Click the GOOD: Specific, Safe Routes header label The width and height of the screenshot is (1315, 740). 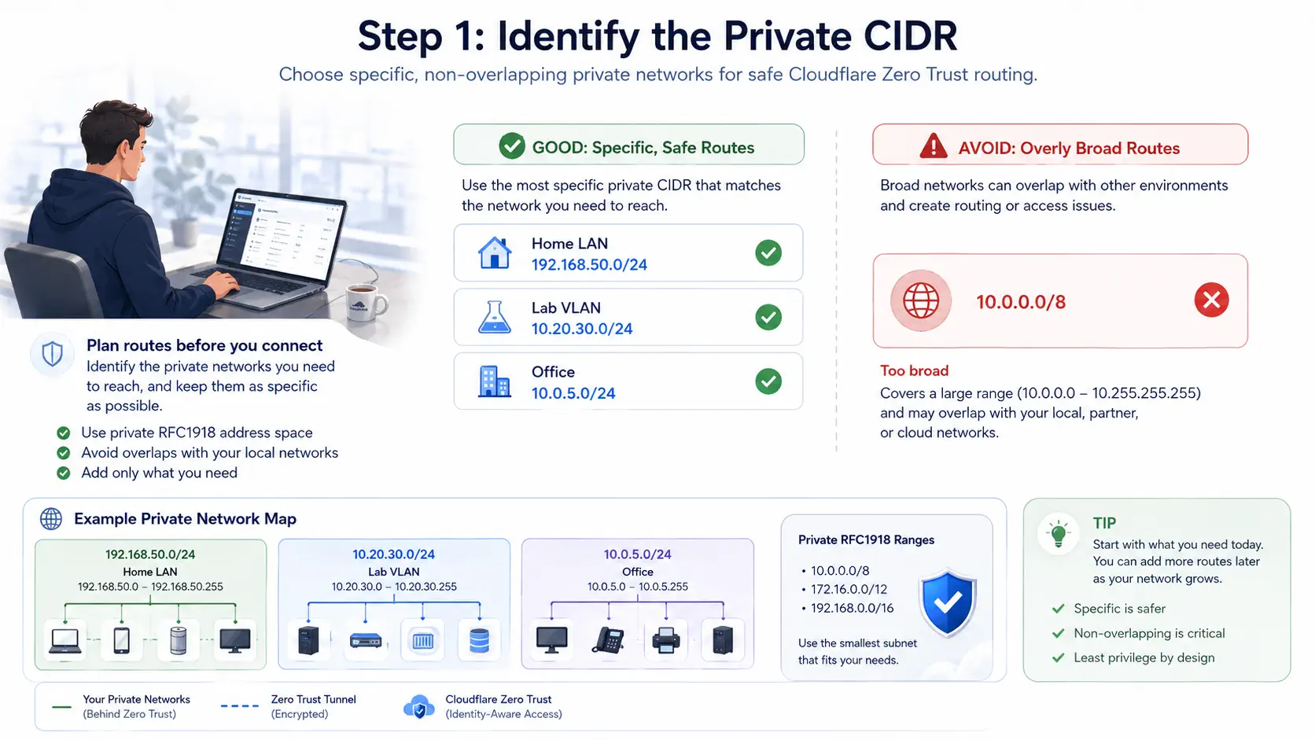(643, 148)
